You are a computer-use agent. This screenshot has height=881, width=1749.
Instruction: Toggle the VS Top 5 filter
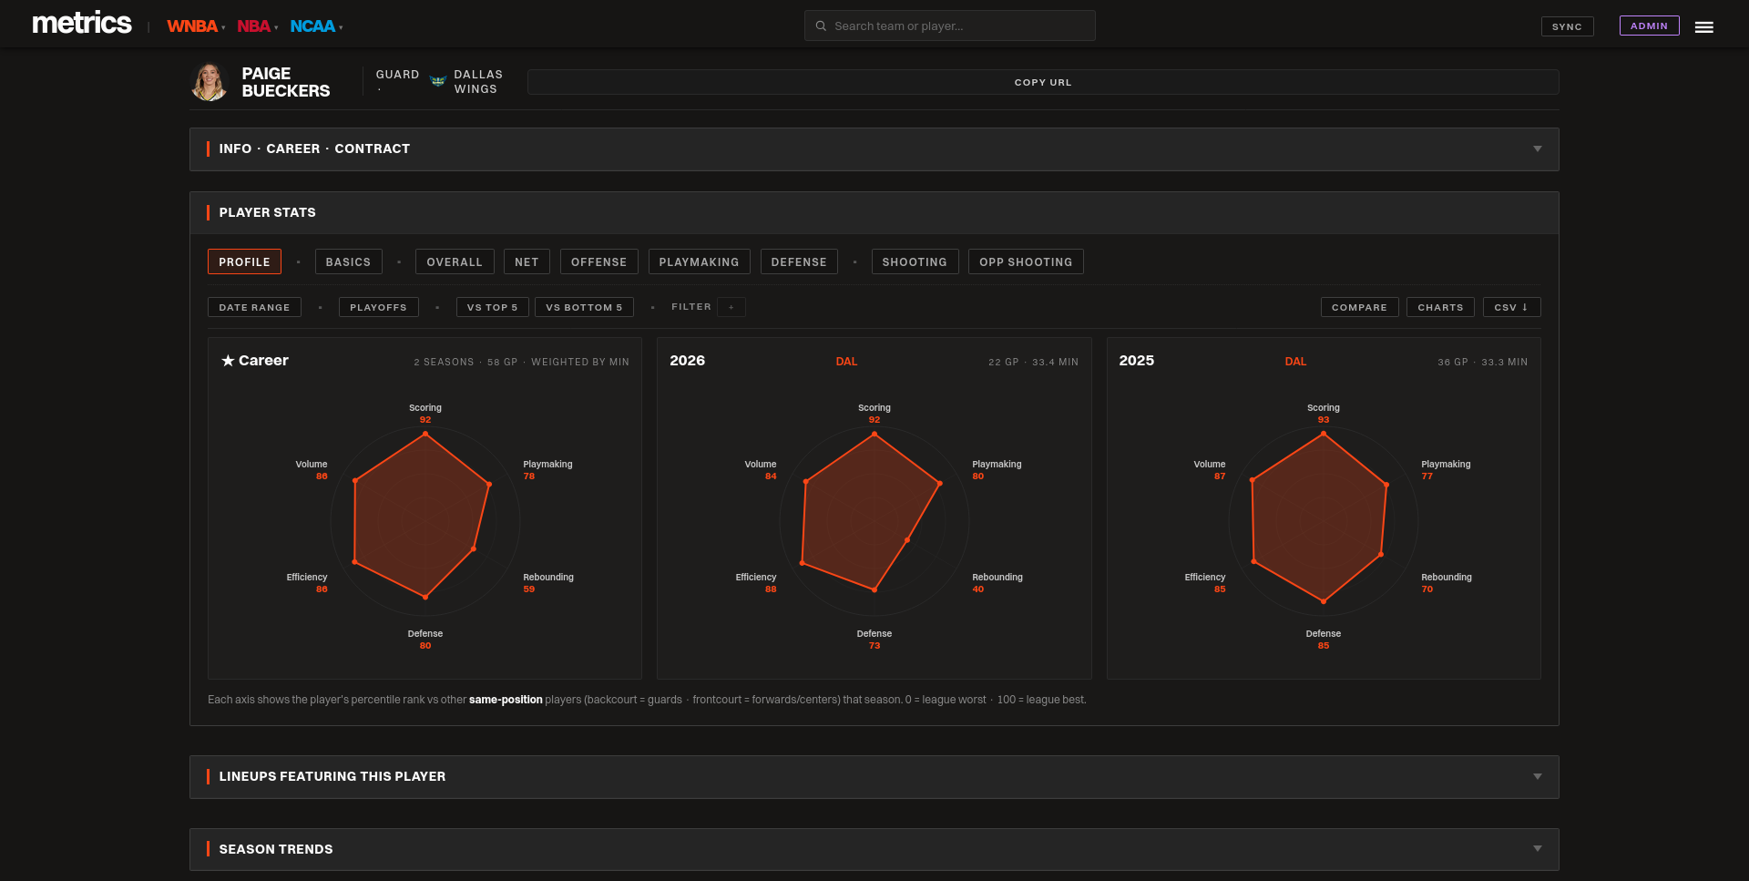(492, 307)
